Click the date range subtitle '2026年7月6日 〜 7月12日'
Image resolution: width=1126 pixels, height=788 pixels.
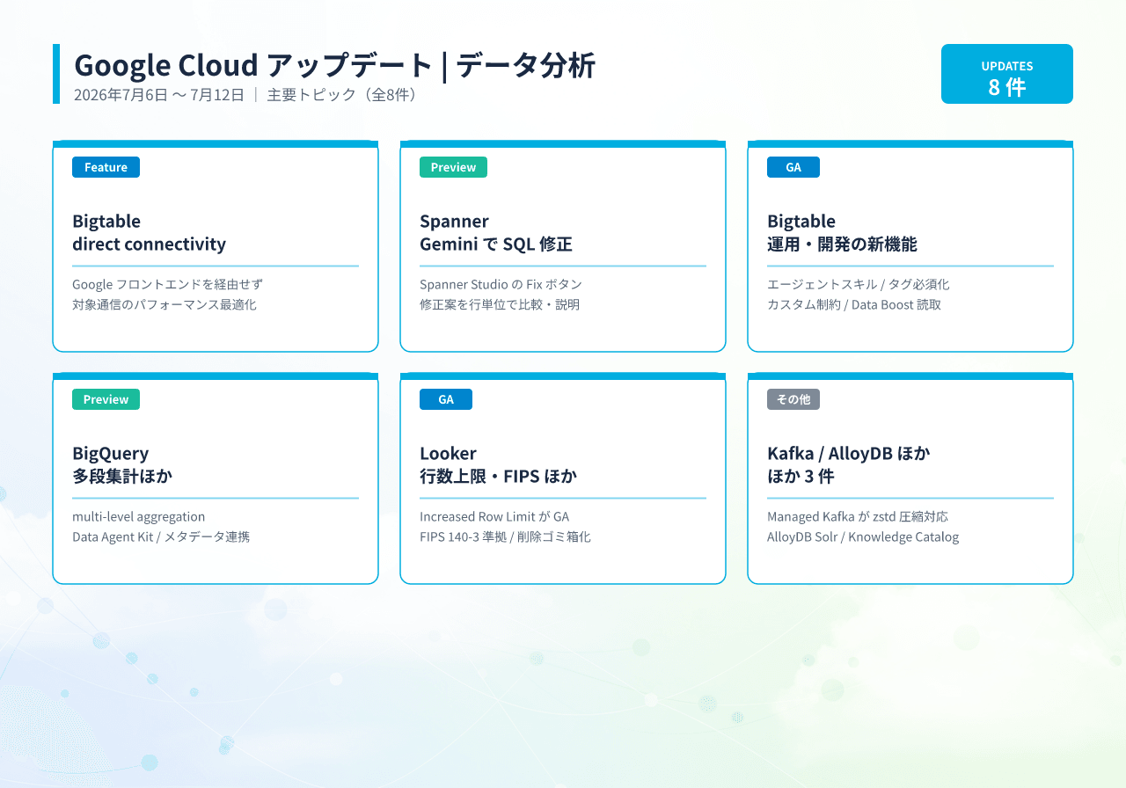tap(159, 95)
